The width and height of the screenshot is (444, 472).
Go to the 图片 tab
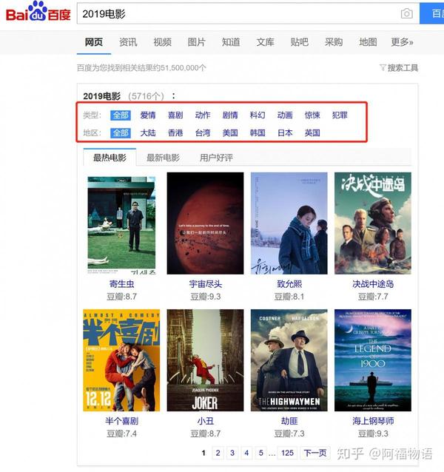[x=197, y=42]
